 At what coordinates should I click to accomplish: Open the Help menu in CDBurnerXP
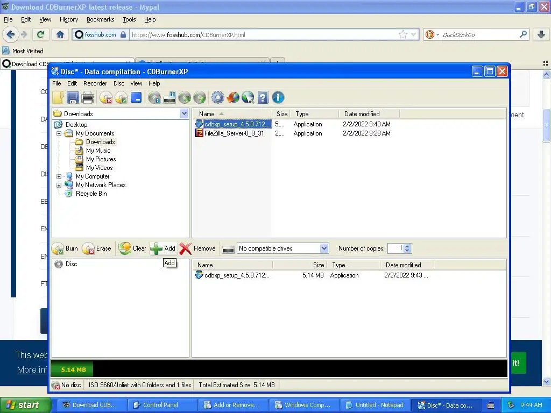pos(154,83)
